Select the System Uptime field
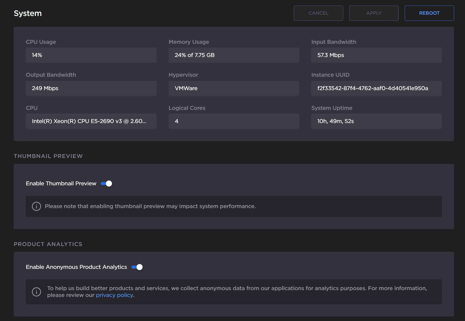This screenshot has height=321, width=465. coord(376,121)
